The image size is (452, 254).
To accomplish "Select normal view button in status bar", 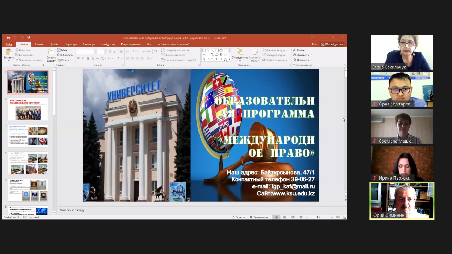I will point(276,217).
